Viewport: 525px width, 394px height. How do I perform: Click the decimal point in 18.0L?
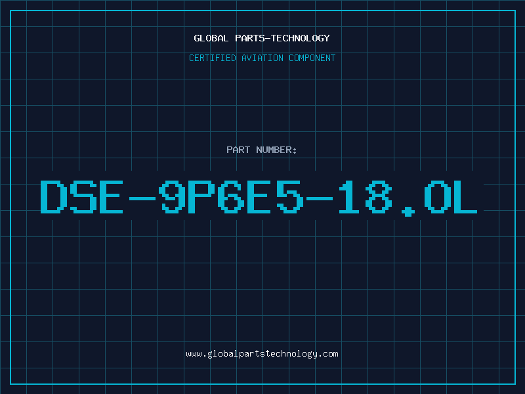pos(408,211)
